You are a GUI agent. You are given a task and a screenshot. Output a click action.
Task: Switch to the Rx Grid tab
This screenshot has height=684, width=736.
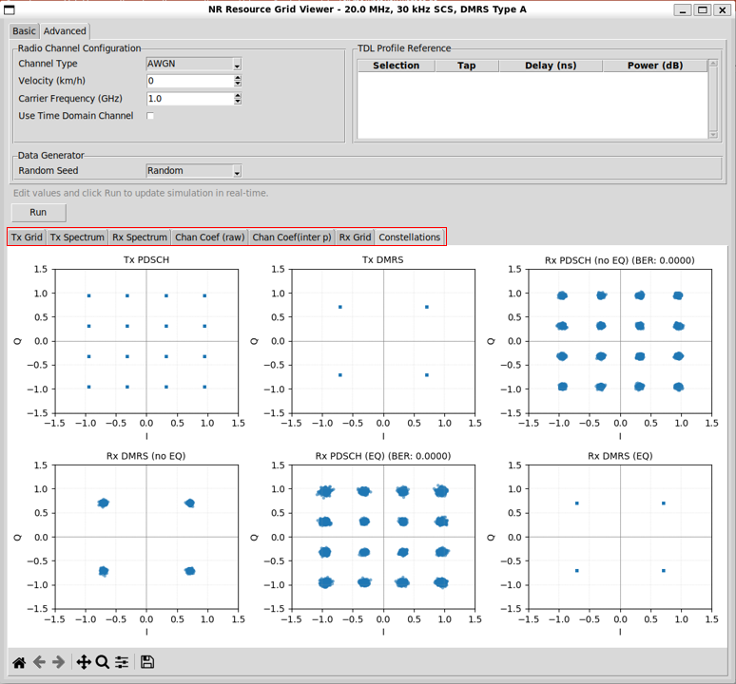(355, 237)
